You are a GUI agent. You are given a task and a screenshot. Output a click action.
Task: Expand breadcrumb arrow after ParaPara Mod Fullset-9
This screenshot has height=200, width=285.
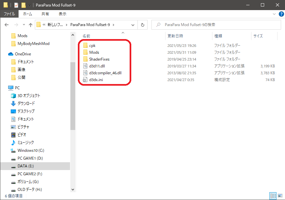[x=113, y=25]
